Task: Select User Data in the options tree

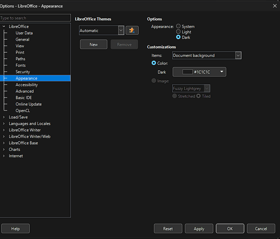Action: [24, 33]
